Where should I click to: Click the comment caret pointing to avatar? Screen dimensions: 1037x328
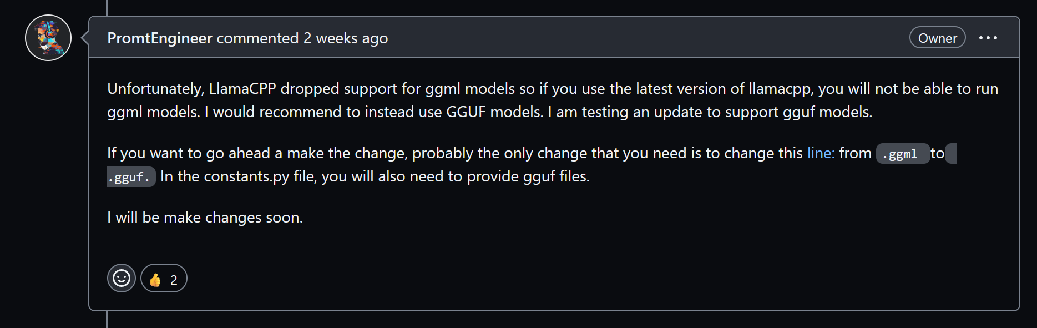pyautogui.click(x=85, y=38)
